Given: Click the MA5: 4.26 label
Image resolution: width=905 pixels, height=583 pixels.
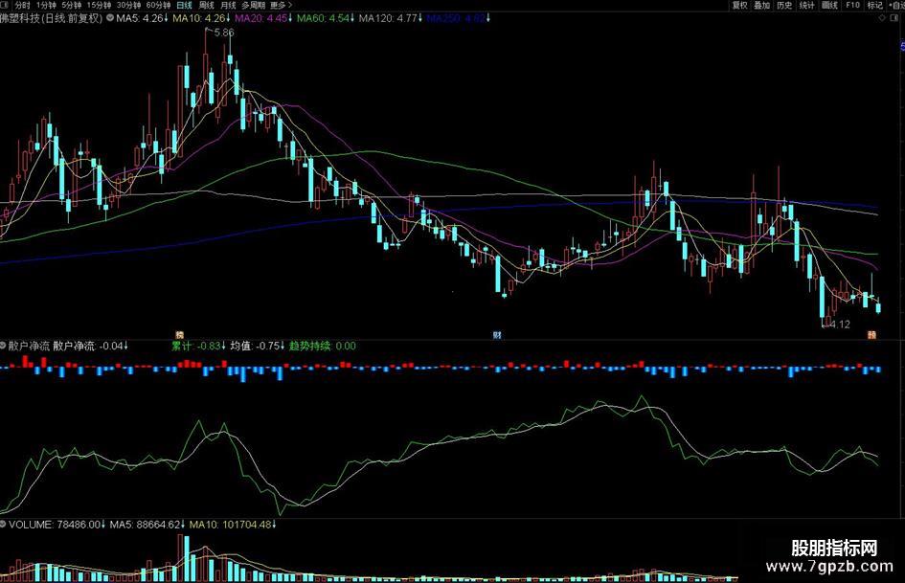Looking at the screenshot, I should (142, 18).
